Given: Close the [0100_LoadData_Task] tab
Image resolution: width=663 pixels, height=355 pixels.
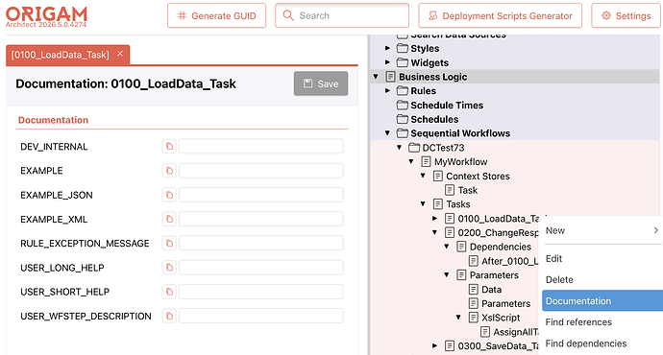Looking at the screenshot, I should pyautogui.click(x=120, y=54).
